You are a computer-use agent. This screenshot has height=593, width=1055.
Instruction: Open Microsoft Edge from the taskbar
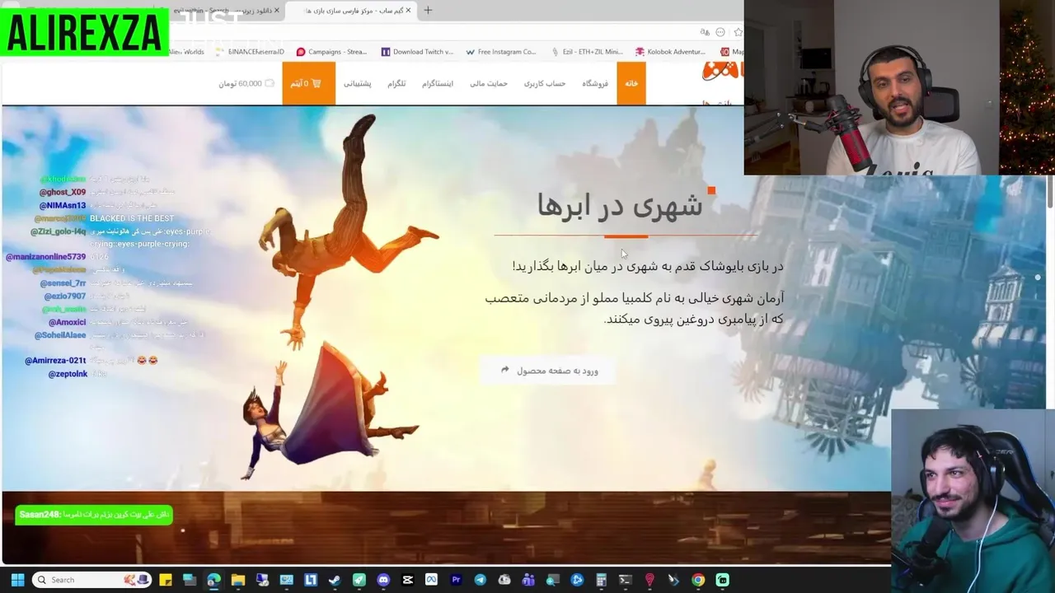[x=213, y=580]
